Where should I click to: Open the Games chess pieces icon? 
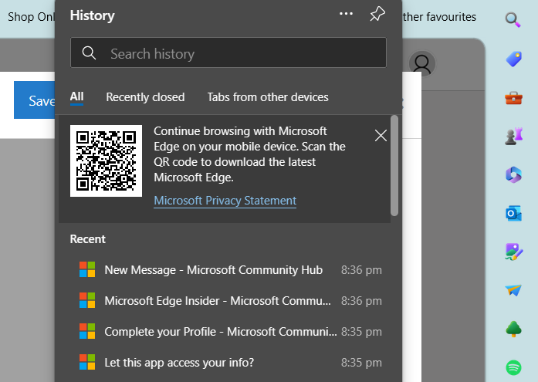[513, 136]
